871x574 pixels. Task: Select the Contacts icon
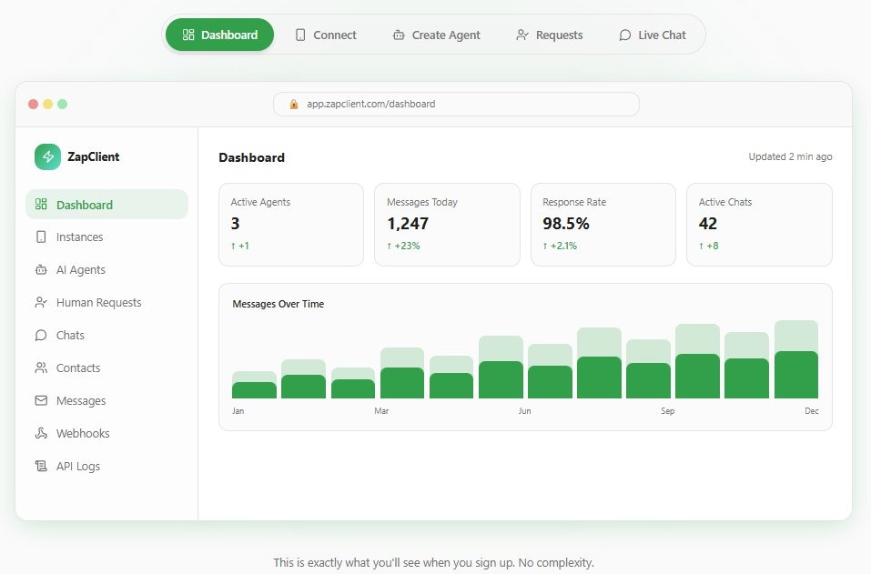(40, 368)
